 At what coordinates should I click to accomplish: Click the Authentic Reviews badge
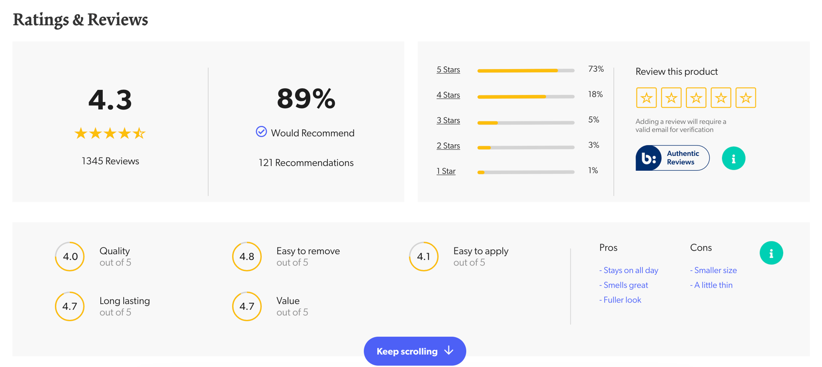tap(672, 158)
